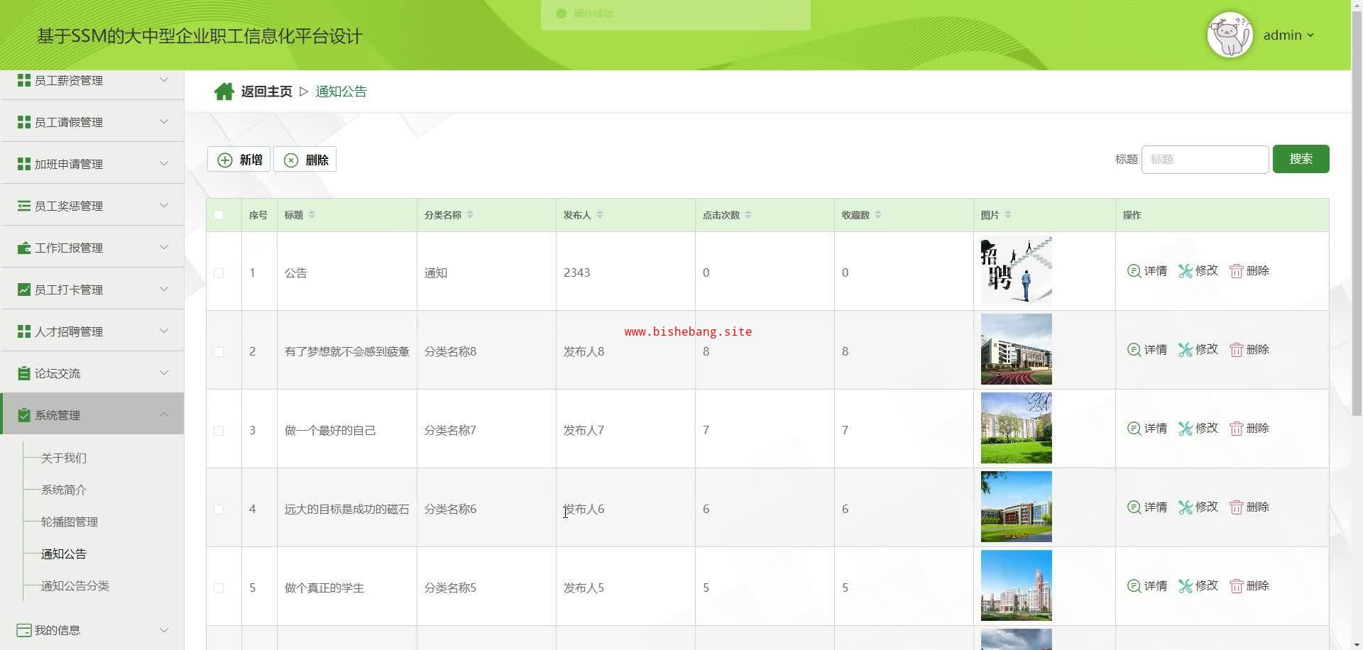Click the 通知公告 breadcrumb link

341,92
